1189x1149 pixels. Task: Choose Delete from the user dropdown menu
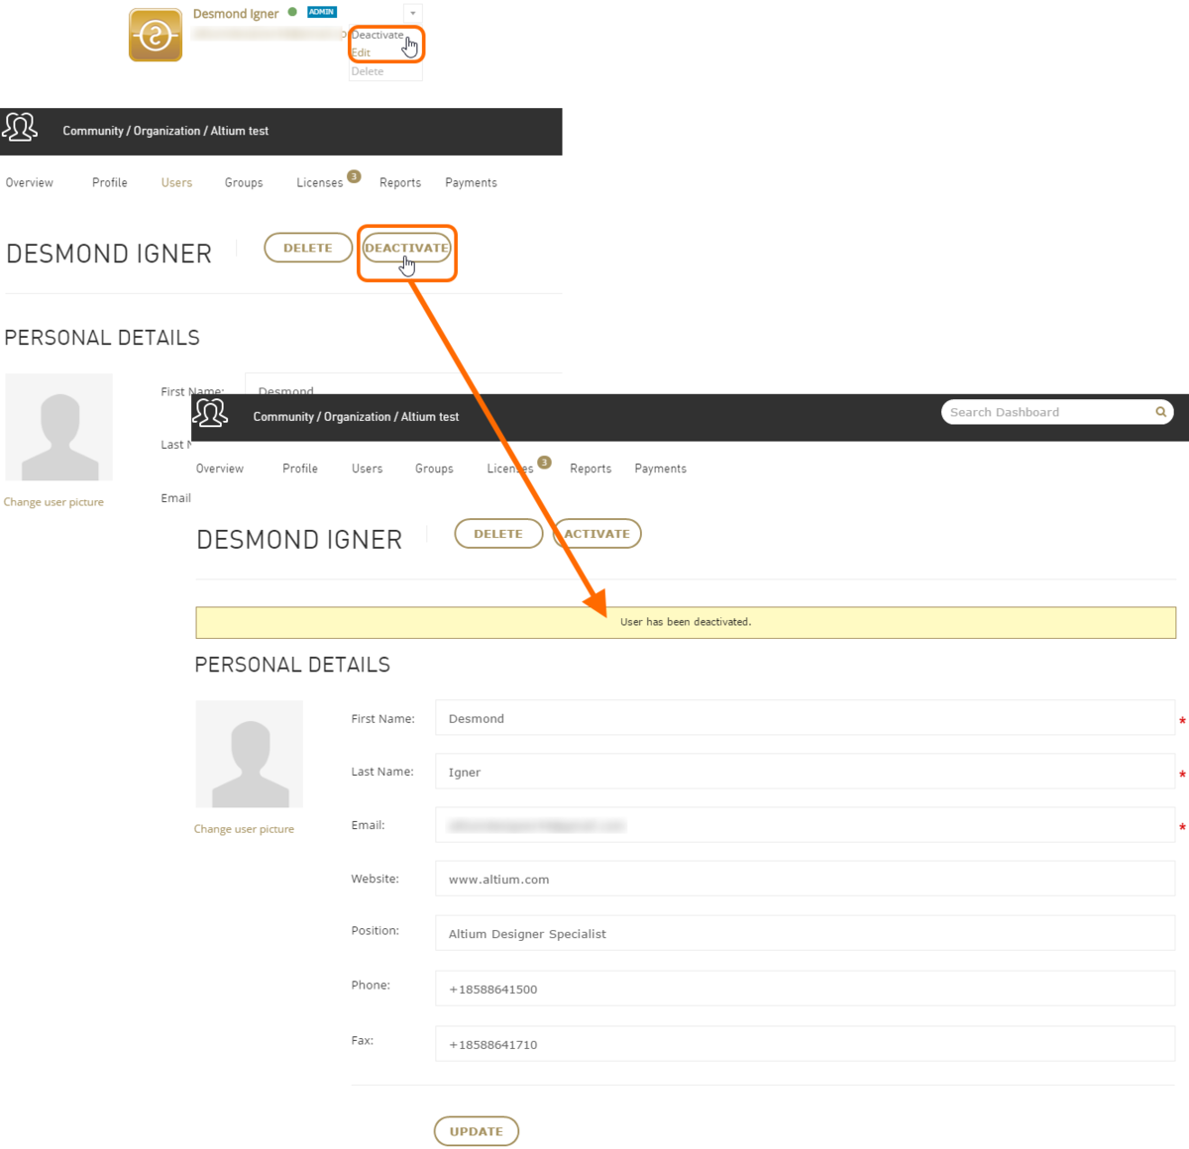coord(368,71)
